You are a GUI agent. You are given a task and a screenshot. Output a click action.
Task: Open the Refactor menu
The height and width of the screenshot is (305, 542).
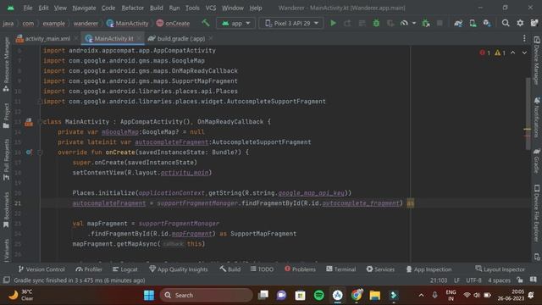132,8
